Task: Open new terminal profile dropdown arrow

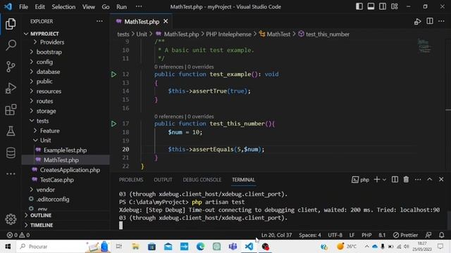Action: (x=384, y=180)
